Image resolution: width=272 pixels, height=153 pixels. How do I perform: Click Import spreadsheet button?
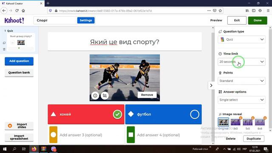coord(19,137)
